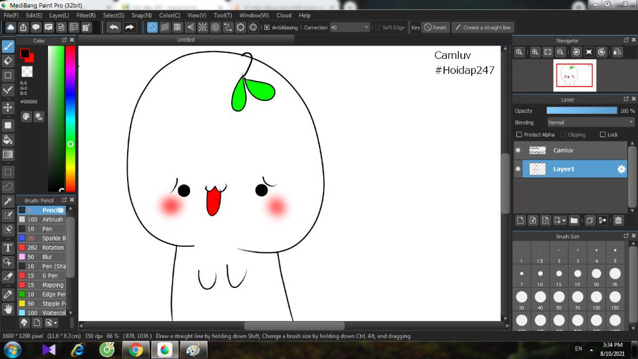This screenshot has height=359, width=638.
Task: Select the Hand pan tool
Action: (x=8, y=309)
